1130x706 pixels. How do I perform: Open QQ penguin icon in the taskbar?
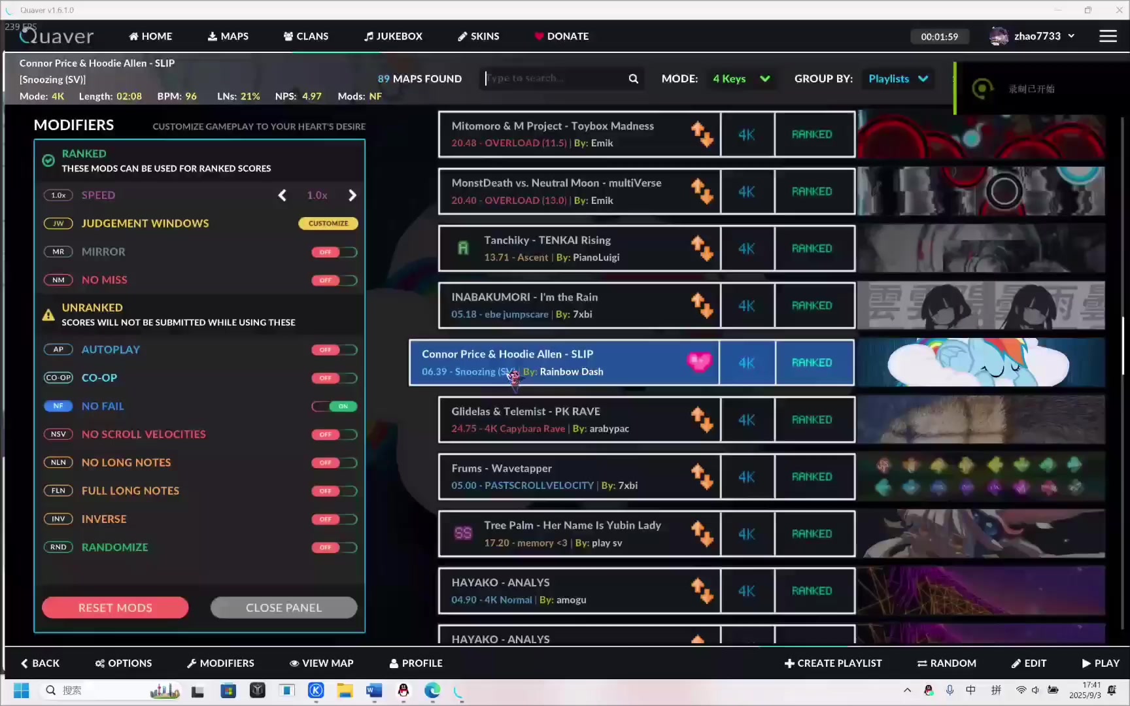click(x=403, y=690)
